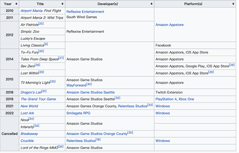Click Windows link in New World row
Image resolution: width=239 pixels, height=153 pixels.
[x=163, y=106]
